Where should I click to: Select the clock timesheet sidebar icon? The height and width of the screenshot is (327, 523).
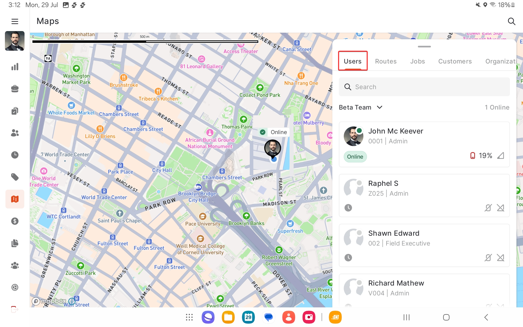15,155
